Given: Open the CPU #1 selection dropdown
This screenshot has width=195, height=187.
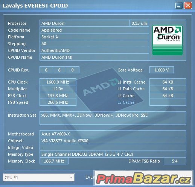Looking at the screenshot, I should (x=39, y=178).
